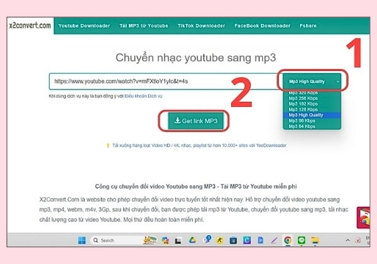Click the Get link MP3 button

[196, 121]
